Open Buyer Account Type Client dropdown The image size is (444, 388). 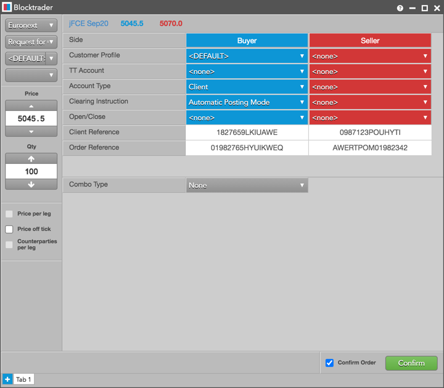[x=247, y=87]
